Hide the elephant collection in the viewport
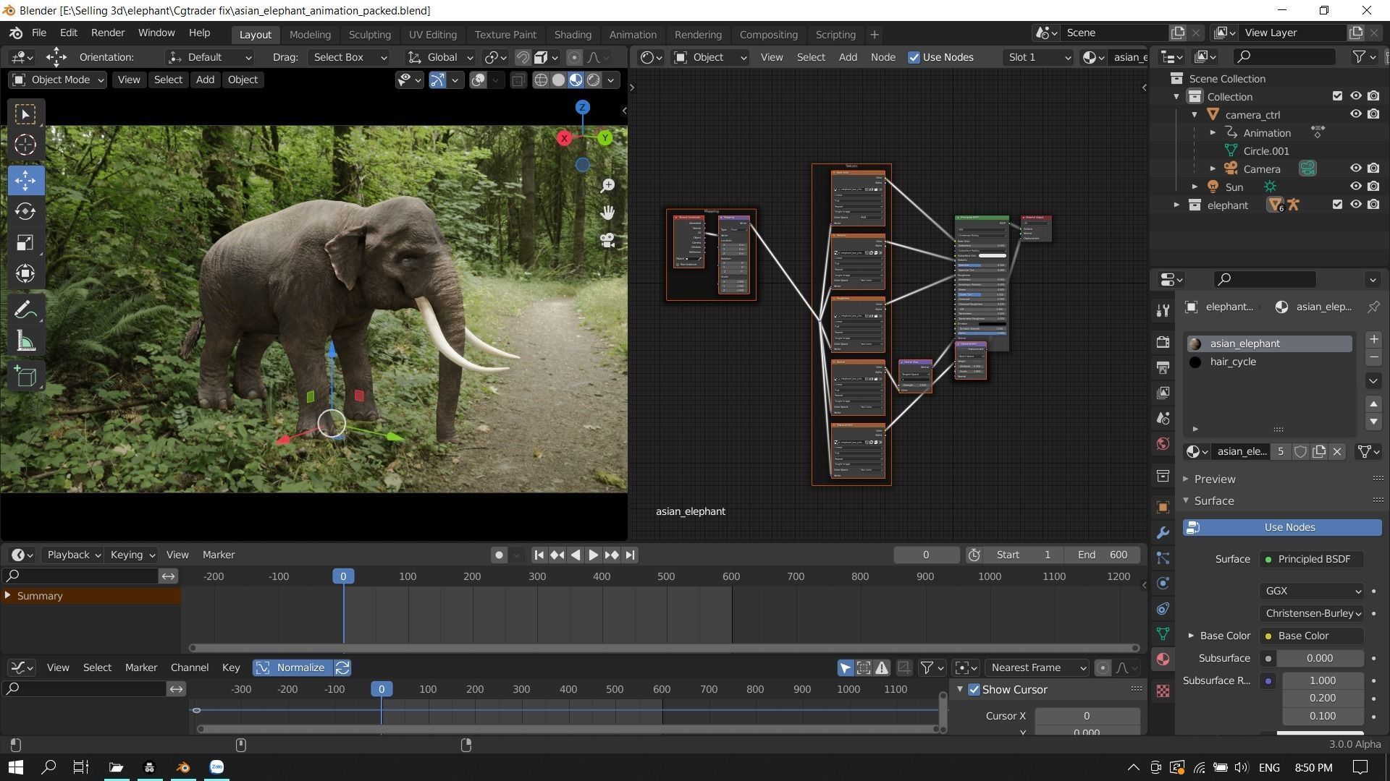This screenshot has width=1390, height=781. point(1355,205)
